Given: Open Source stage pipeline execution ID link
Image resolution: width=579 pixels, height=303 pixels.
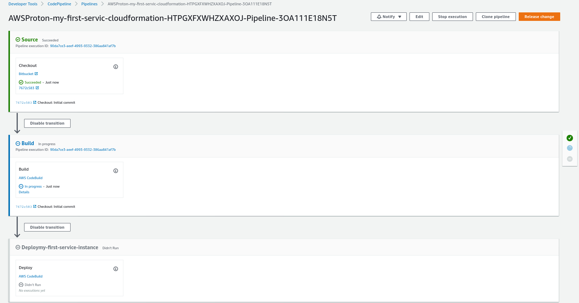Looking at the screenshot, I should pyautogui.click(x=83, y=46).
